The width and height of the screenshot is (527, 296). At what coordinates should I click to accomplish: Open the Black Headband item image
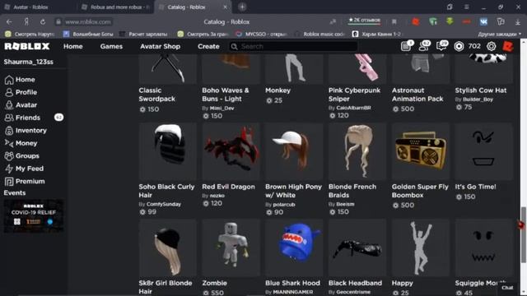pyautogui.click(x=357, y=247)
